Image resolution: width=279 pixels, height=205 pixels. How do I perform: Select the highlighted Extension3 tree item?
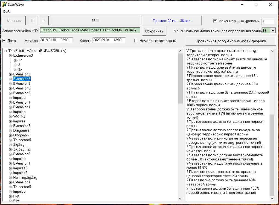point(22,79)
